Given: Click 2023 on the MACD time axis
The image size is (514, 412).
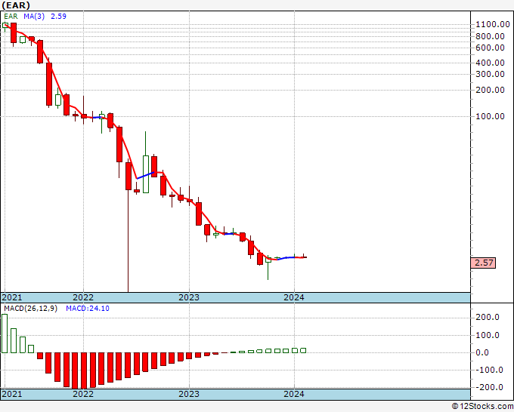Looking at the screenshot, I should [189, 394].
